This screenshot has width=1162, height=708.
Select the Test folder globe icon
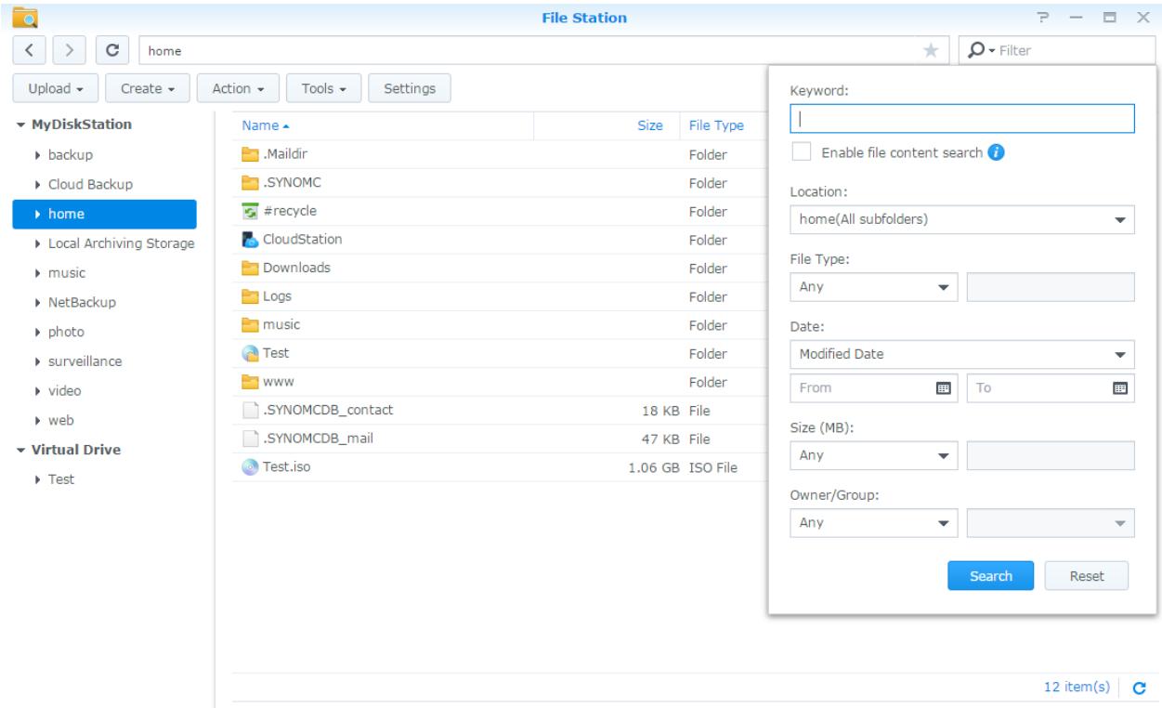[x=249, y=353]
